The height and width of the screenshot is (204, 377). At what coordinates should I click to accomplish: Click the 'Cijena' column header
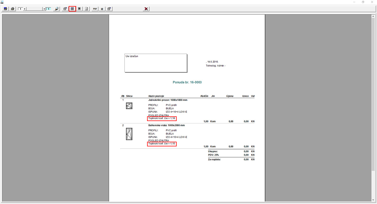point(230,96)
